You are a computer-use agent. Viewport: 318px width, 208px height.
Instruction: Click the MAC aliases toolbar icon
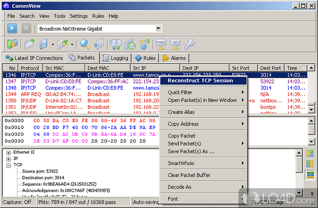[x=161, y=44]
